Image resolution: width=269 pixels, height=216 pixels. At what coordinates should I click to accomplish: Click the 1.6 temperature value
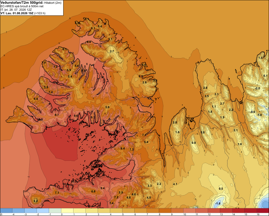coord(177,132)
